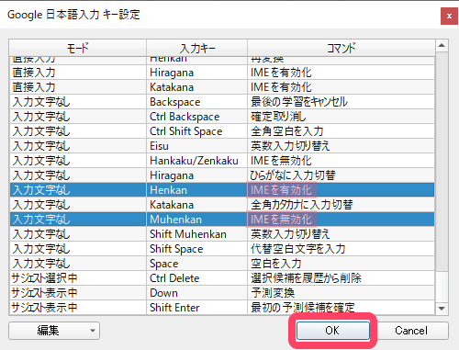Image resolution: width=459 pixels, height=350 pixels.
Task: Select the Ctrl Delete key cell
Action: (x=196, y=278)
